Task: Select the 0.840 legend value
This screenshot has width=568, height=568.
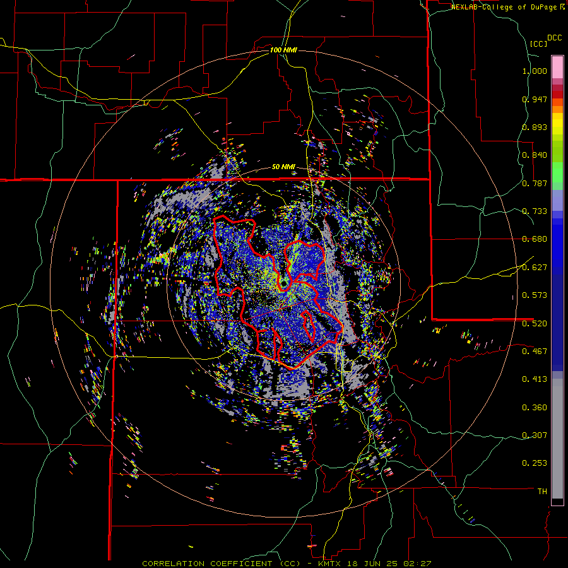Action: click(535, 155)
